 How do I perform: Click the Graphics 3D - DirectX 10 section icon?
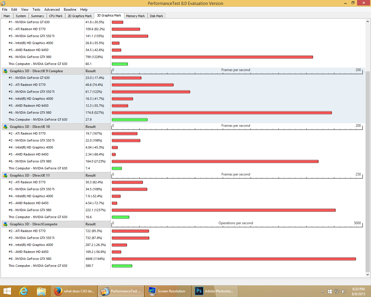tap(5, 127)
